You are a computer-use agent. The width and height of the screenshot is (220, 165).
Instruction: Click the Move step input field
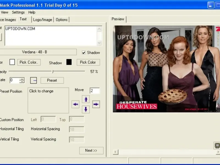(x=95, y=91)
